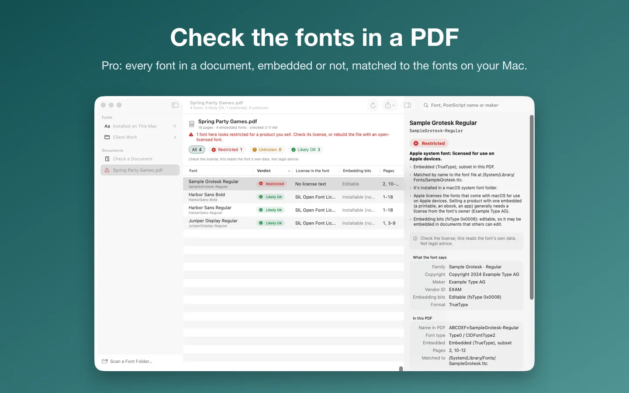Click the "Example Type AG" maker value
Screen dimensions: 629x393
point(467,282)
